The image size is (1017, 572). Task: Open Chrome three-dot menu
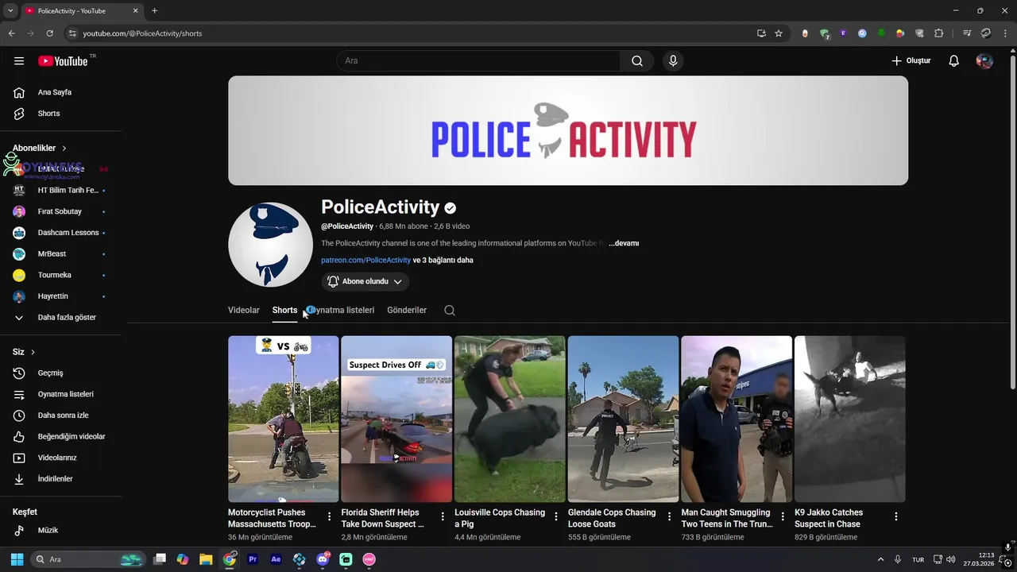click(1004, 33)
